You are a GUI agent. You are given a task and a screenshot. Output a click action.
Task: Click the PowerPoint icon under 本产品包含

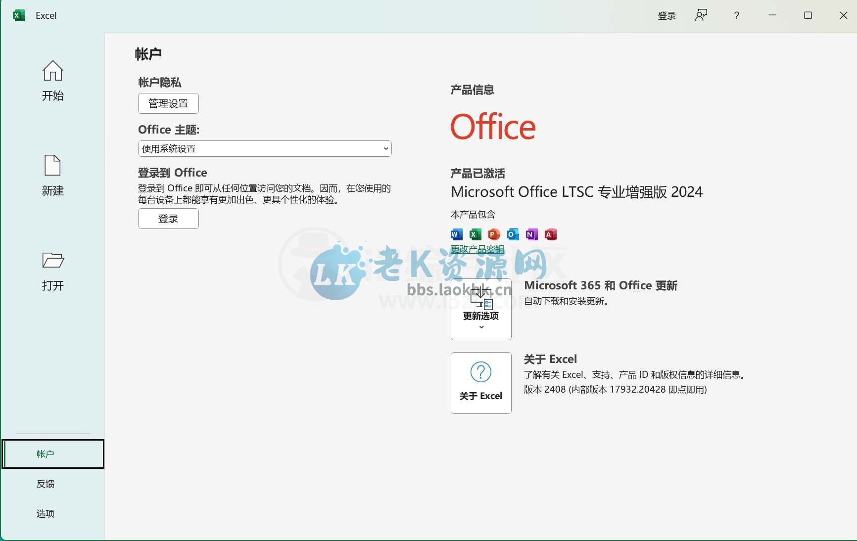coord(494,234)
